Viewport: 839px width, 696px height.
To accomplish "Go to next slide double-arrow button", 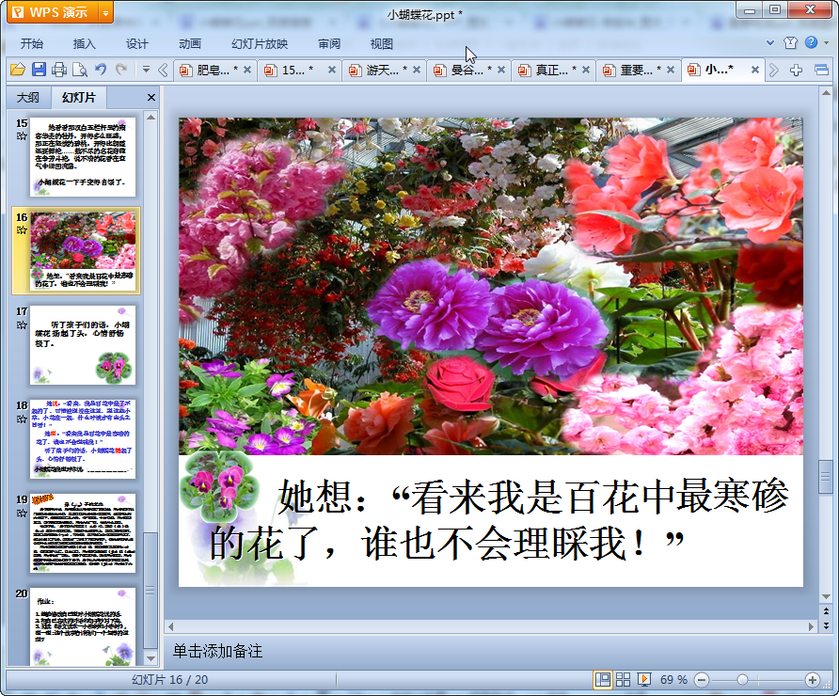I will [826, 625].
